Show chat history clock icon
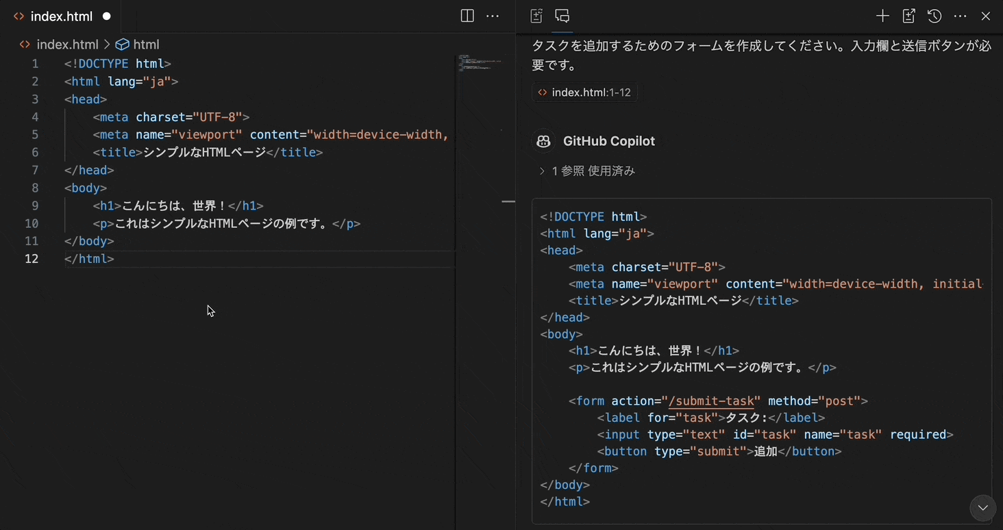1003x530 pixels. click(934, 16)
